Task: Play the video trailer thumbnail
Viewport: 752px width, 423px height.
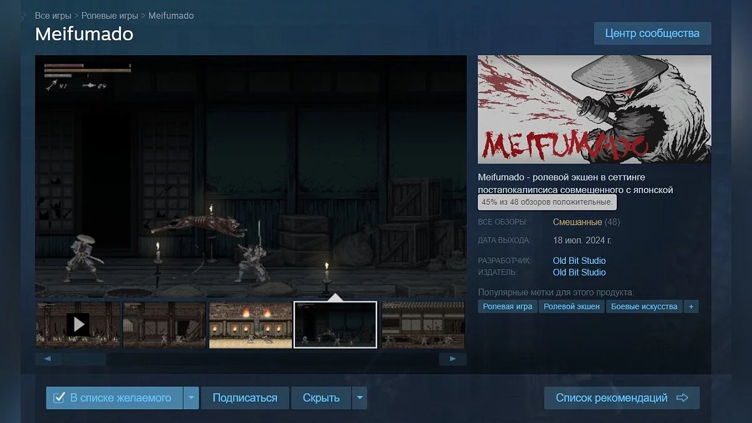Action: pyautogui.click(x=78, y=325)
